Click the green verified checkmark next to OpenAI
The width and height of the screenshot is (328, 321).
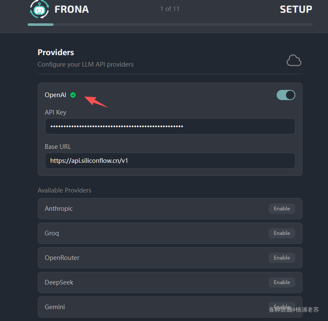click(x=73, y=95)
